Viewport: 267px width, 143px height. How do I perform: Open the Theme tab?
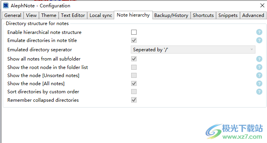[49, 15]
